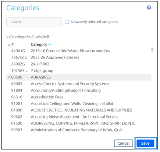
Task: Select category 24-J-P-002
Action: [79, 64]
